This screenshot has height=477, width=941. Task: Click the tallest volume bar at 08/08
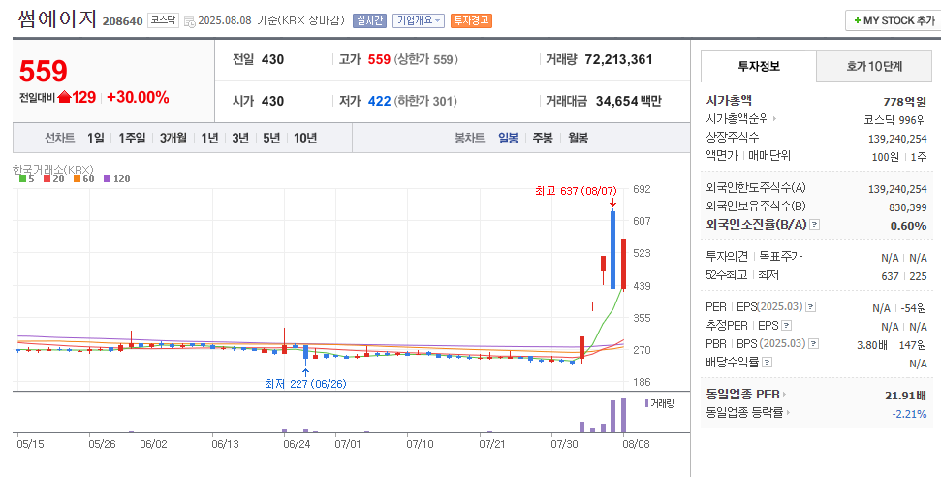(x=623, y=415)
